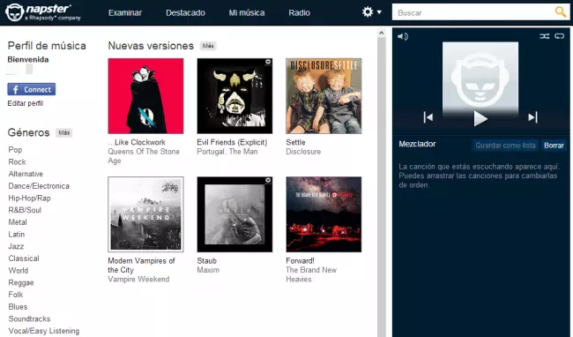Viewport: 573px width, 337px height.
Task: Open artist Queens Of The Stone Age
Action: (x=144, y=156)
